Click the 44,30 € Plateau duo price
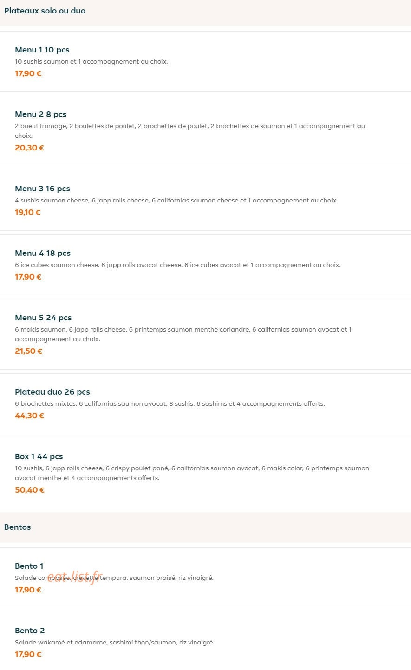 click(29, 416)
